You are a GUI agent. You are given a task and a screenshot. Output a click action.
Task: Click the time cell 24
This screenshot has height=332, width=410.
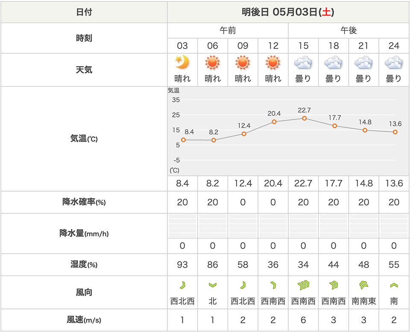pos(394,46)
